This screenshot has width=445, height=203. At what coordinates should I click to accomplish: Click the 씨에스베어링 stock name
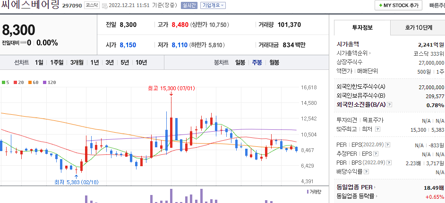point(30,5)
